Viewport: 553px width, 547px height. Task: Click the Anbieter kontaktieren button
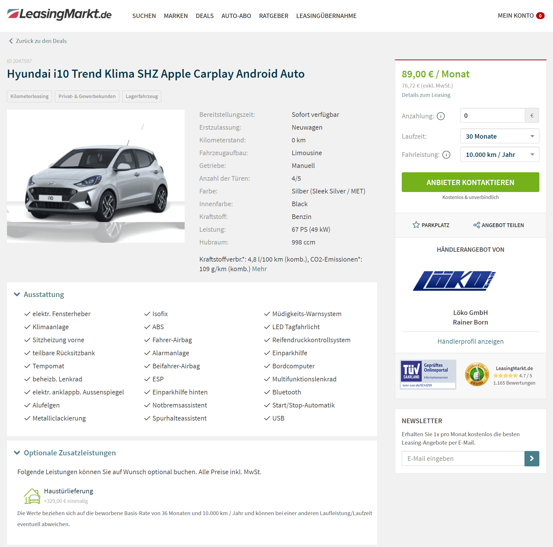[x=470, y=182]
